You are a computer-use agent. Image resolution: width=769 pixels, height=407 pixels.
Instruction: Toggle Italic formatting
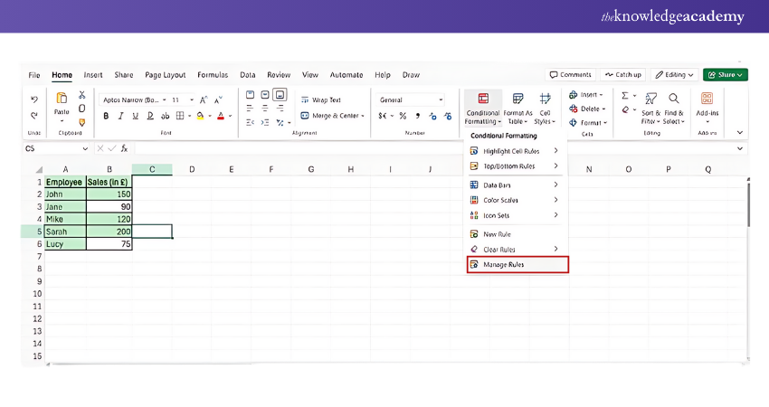[120, 116]
